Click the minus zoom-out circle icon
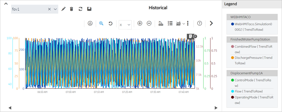 coord(149,23)
